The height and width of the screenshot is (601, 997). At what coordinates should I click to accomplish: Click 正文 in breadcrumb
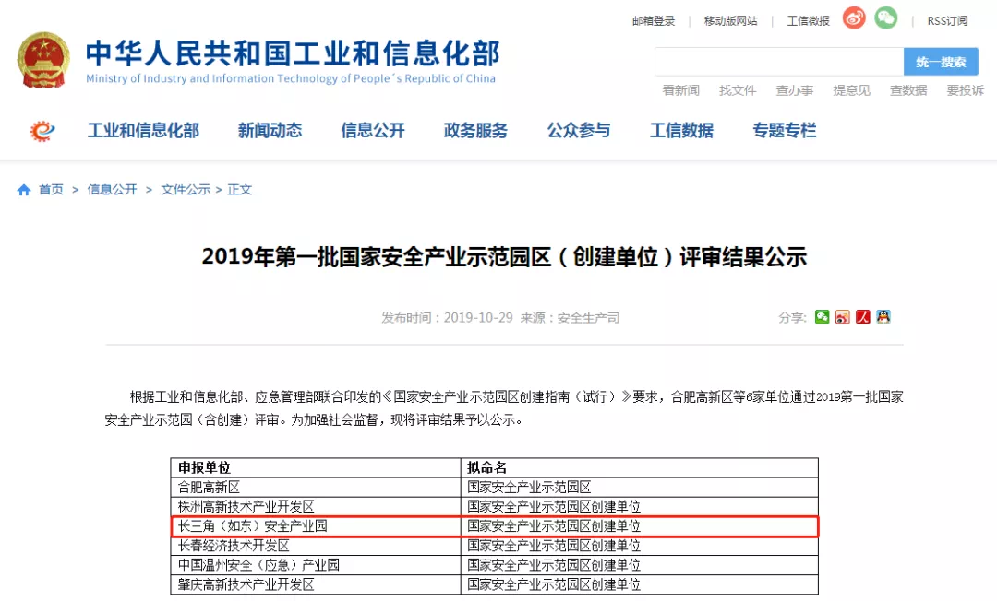coord(240,190)
